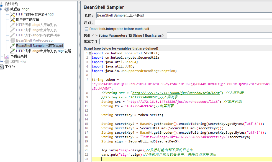
Task: Click the import java.util.Base64 line
Action: tap(115, 62)
